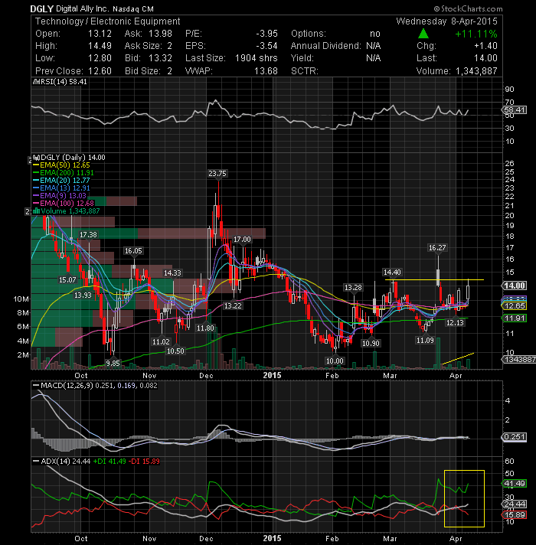This screenshot has height=545, width=536.
Task: Click the 16.05 price label
Action: coord(133,250)
